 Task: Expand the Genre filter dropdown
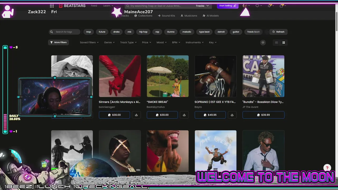click(x=109, y=42)
